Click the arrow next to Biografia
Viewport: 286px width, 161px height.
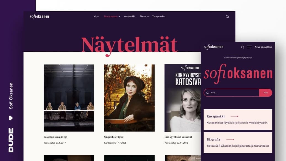(x=230, y=139)
